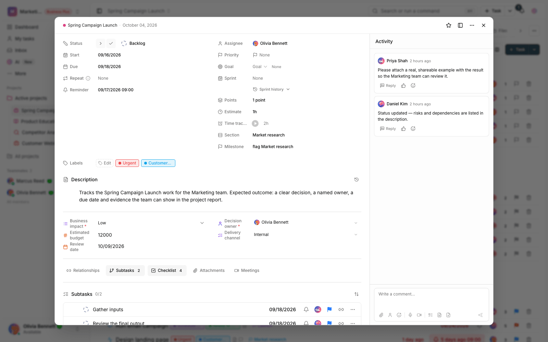The height and width of the screenshot is (342, 548).
Task: Change the Priority flag value None
Action: point(261,55)
